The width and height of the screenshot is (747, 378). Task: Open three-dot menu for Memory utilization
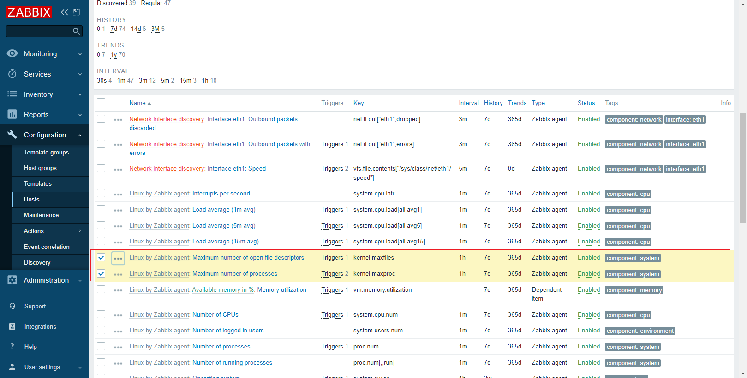click(118, 290)
